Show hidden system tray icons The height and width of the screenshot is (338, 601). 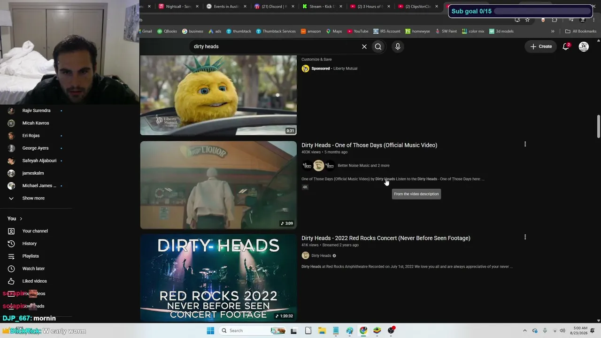tap(525, 330)
